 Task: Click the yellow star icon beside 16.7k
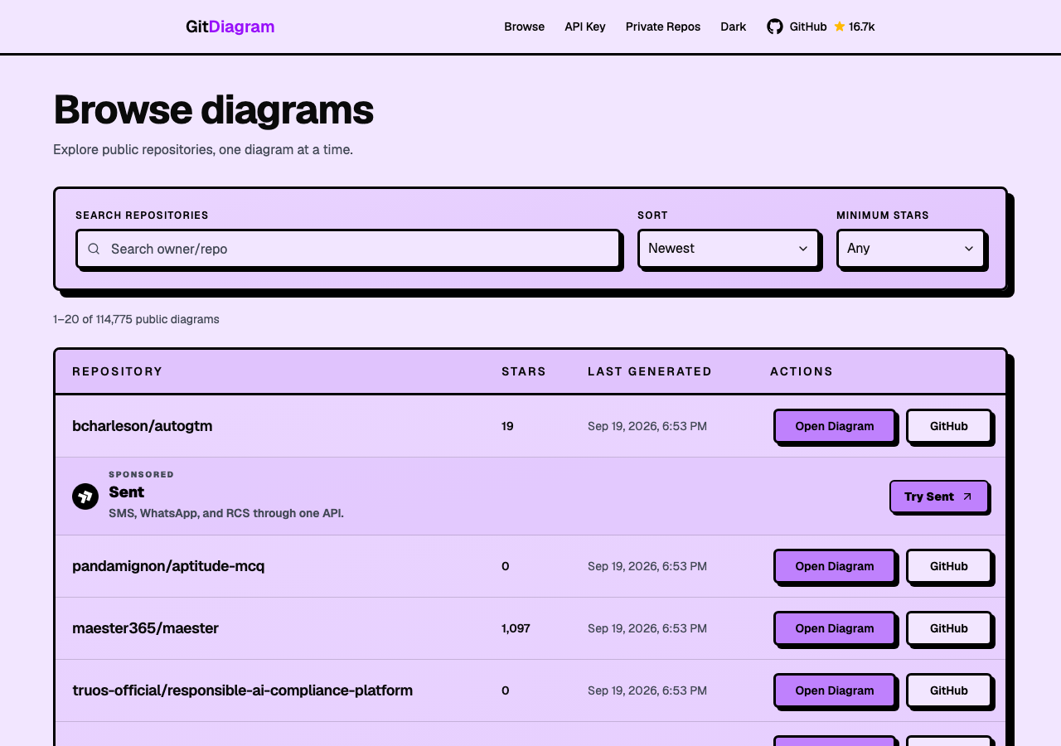coord(839,27)
